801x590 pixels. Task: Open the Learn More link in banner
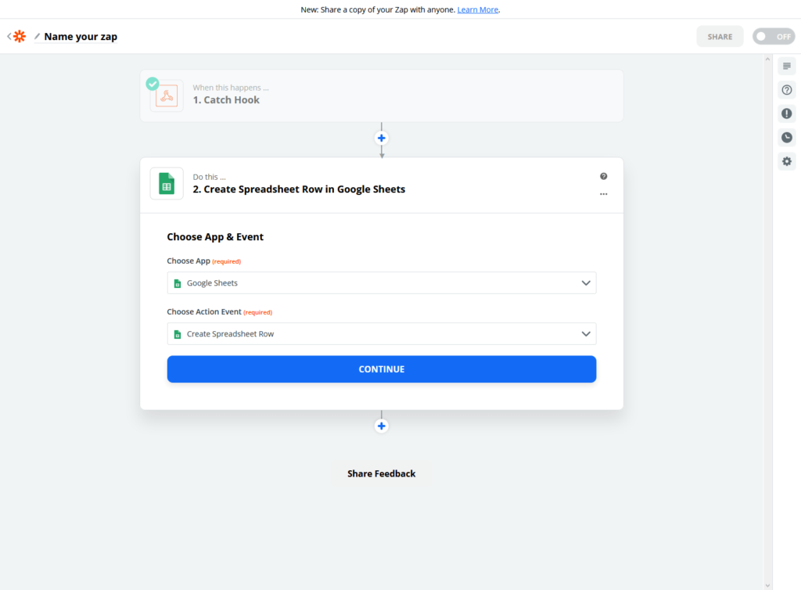click(478, 9)
